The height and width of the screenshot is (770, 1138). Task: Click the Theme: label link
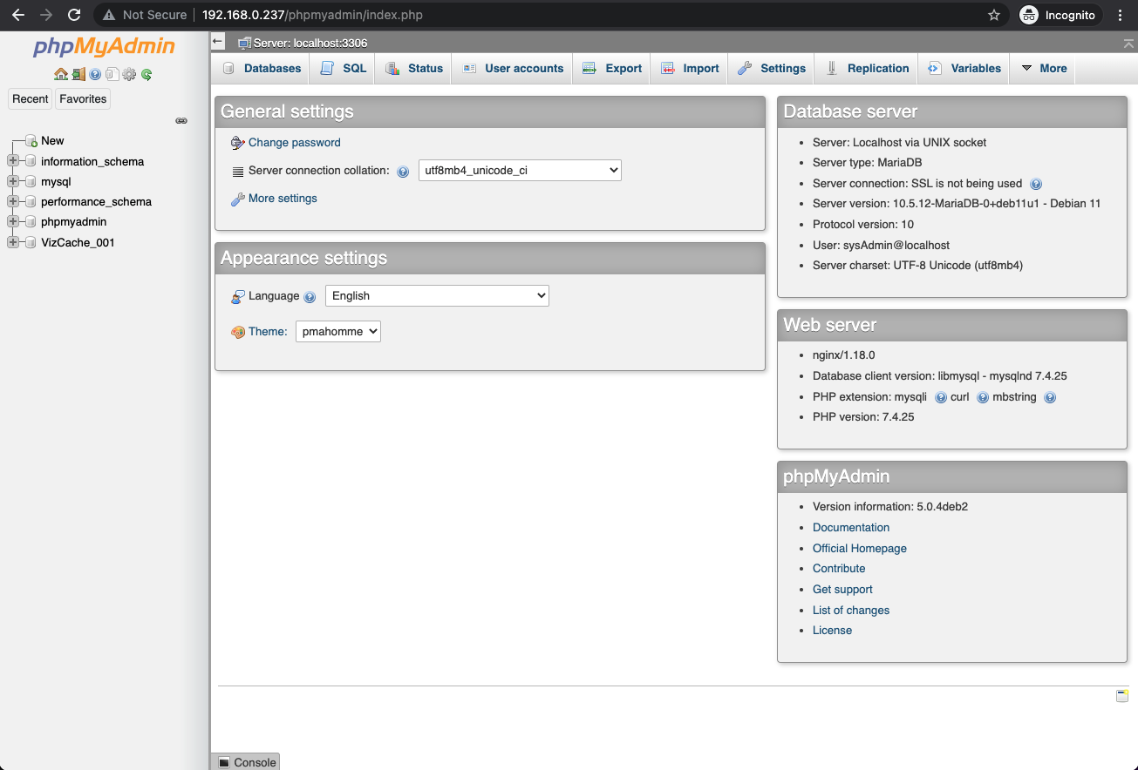[268, 332]
